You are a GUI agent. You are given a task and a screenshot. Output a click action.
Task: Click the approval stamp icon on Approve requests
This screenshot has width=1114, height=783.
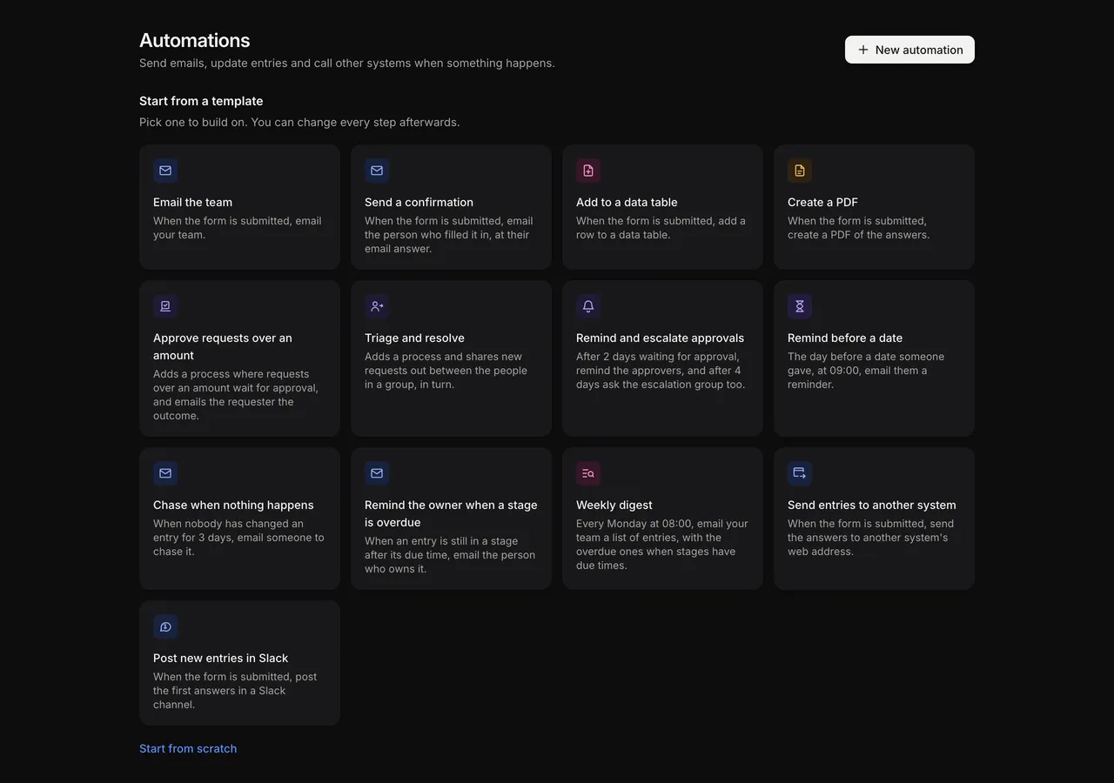click(x=165, y=306)
